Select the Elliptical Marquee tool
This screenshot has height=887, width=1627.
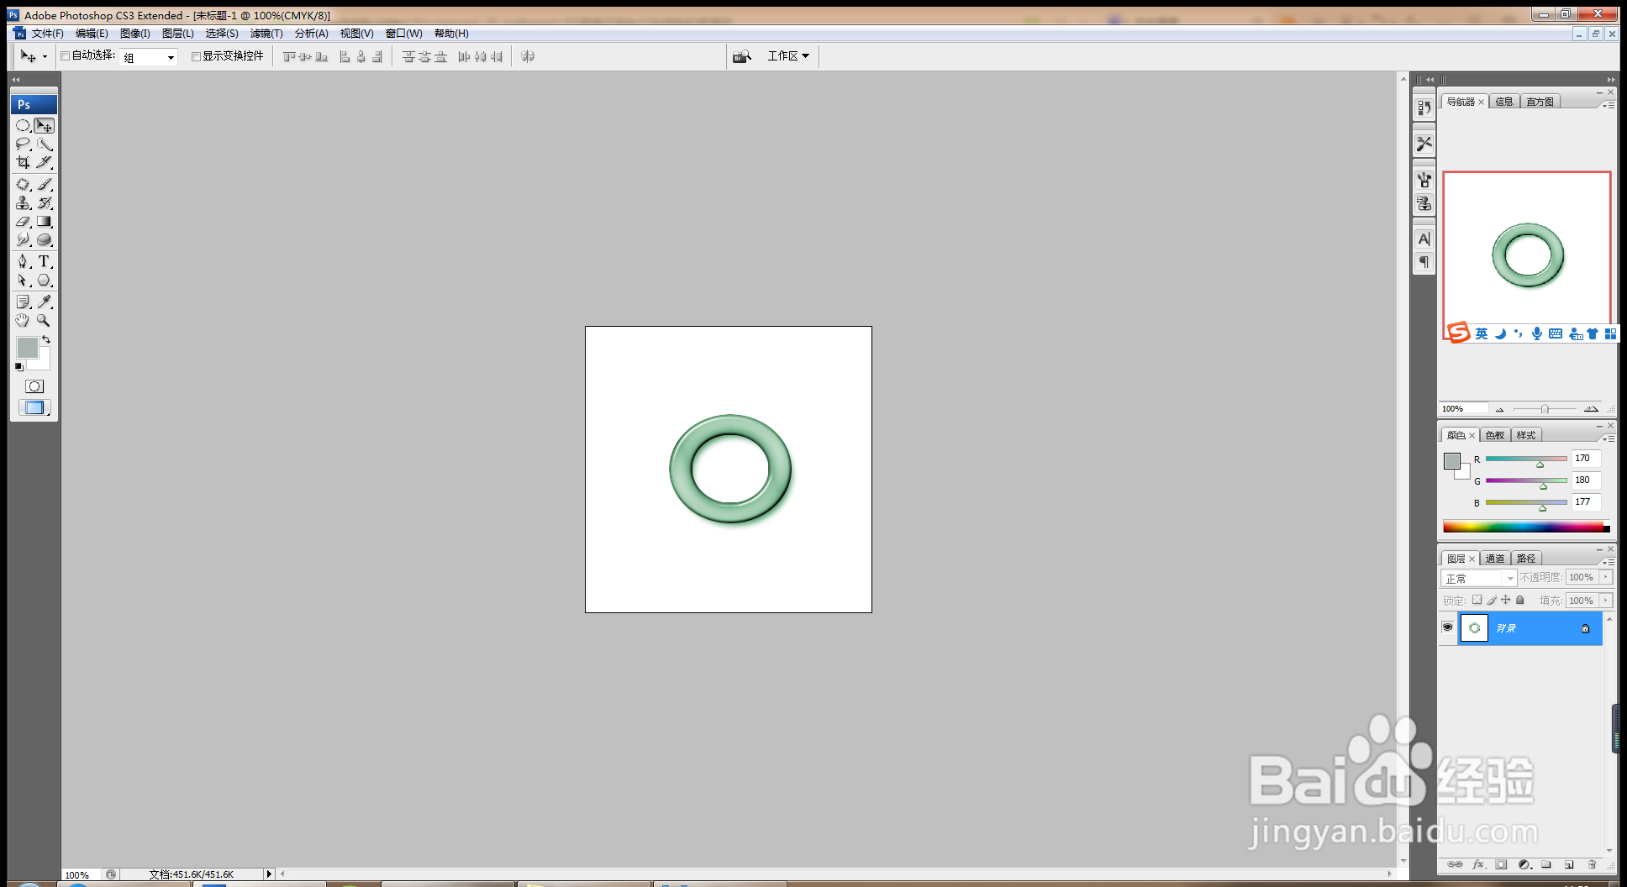(x=24, y=125)
